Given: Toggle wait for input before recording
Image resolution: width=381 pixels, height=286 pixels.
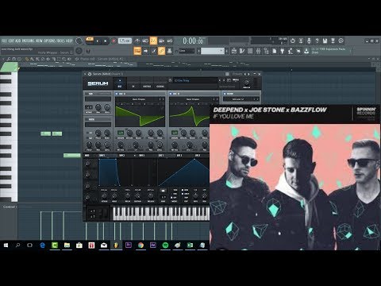Looking at the screenshot, I should tap(145, 41).
